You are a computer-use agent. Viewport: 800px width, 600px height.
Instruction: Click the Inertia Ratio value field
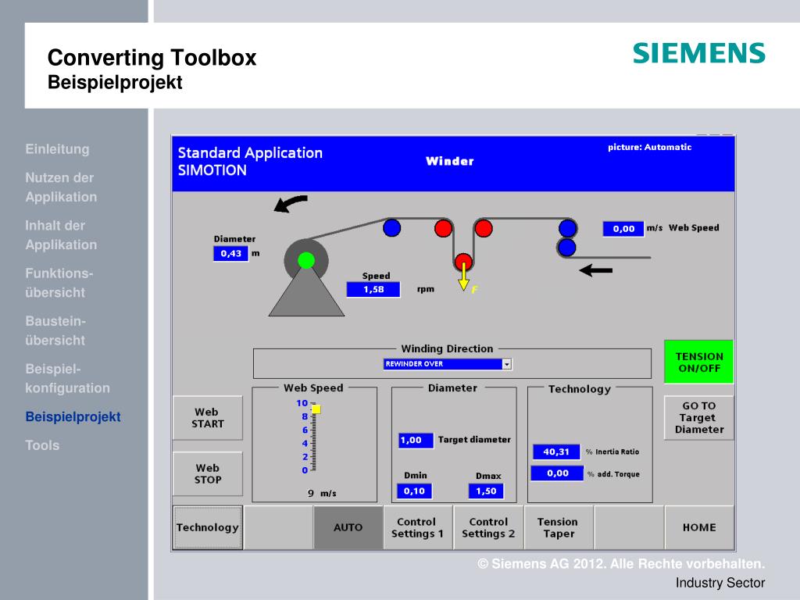coord(556,452)
